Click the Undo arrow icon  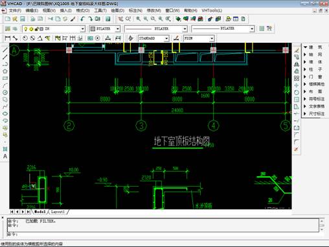pyautogui.click(x=82, y=19)
